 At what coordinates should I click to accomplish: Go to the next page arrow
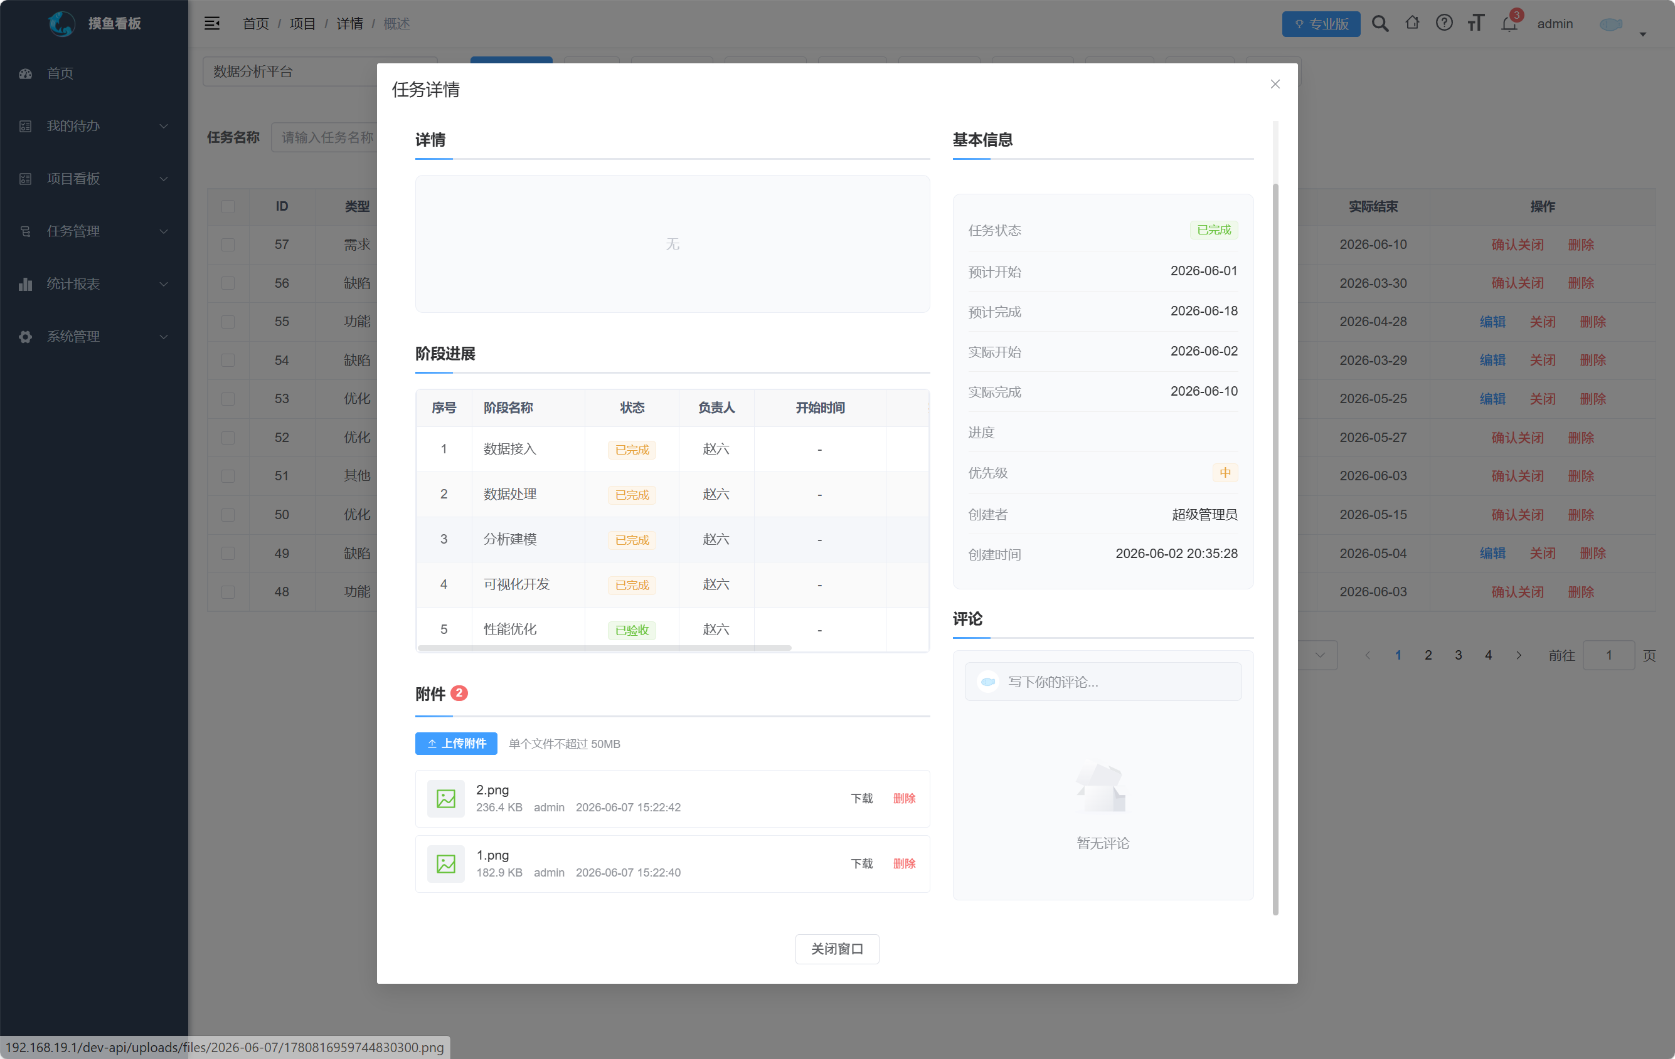1519,655
